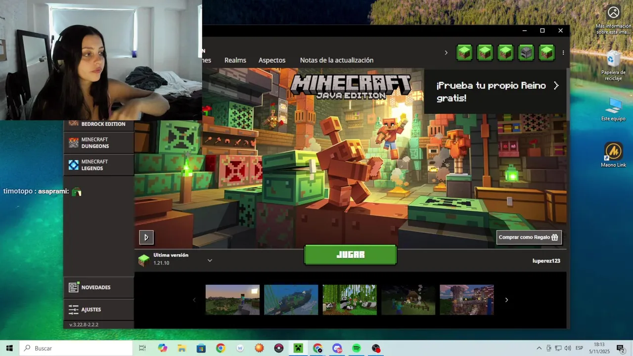
Task: Open the village tower screenshot thumbnail
Action: pos(467,300)
